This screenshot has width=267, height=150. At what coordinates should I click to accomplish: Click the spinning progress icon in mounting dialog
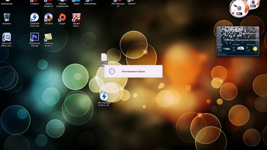(112, 71)
